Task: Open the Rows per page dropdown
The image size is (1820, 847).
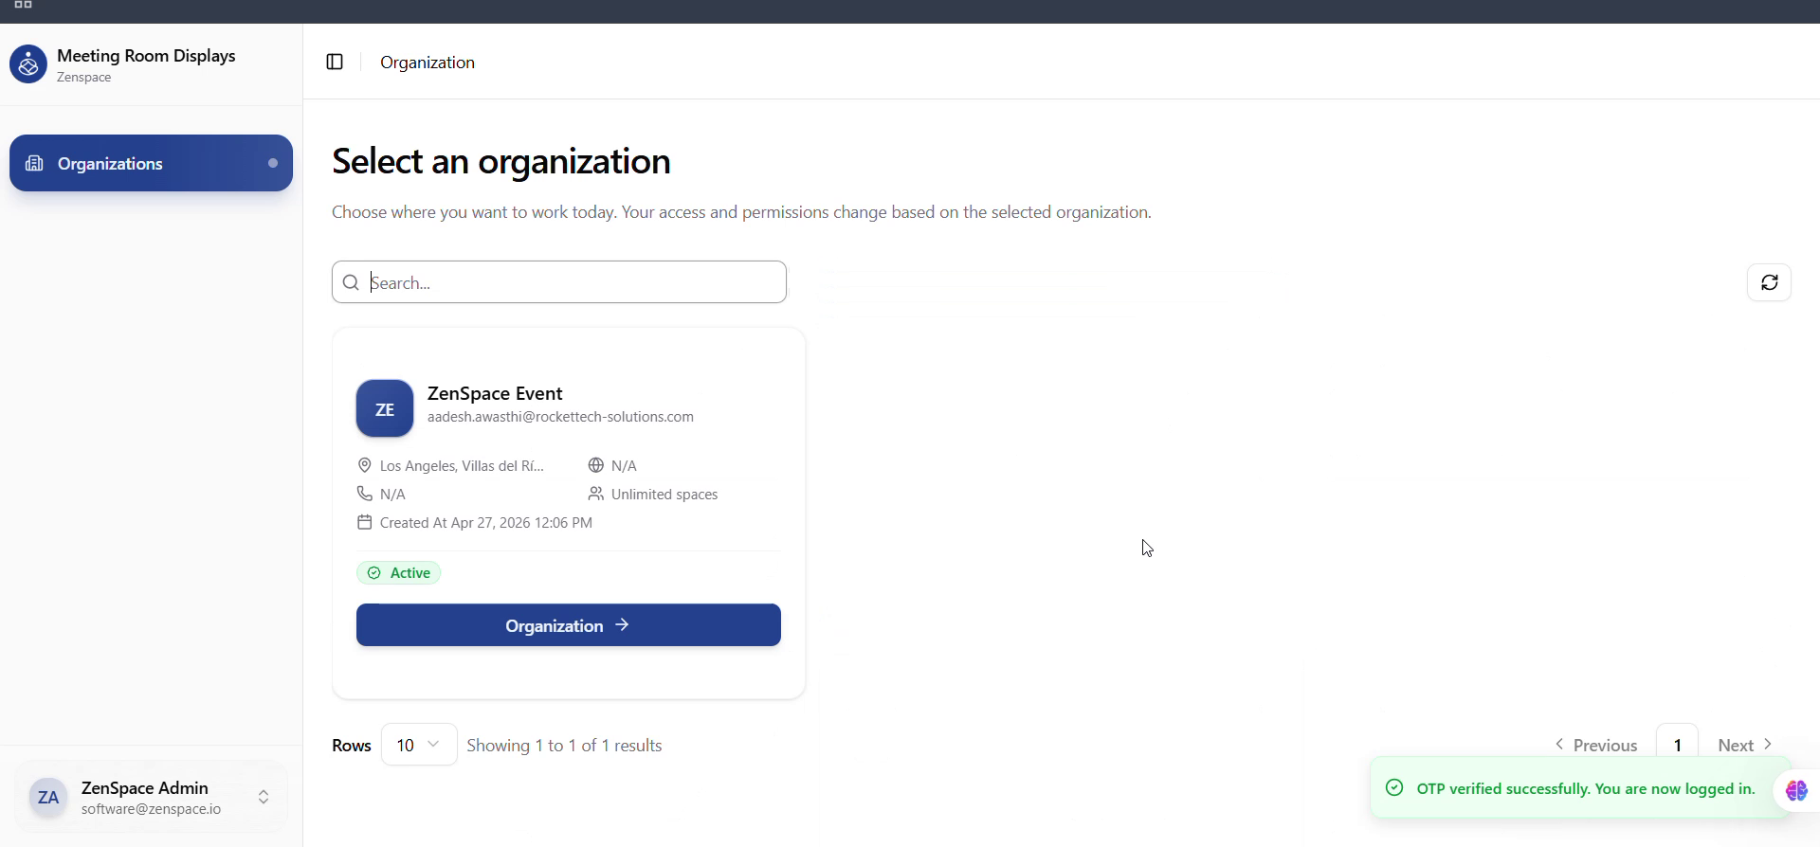Action: pos(419,745)
